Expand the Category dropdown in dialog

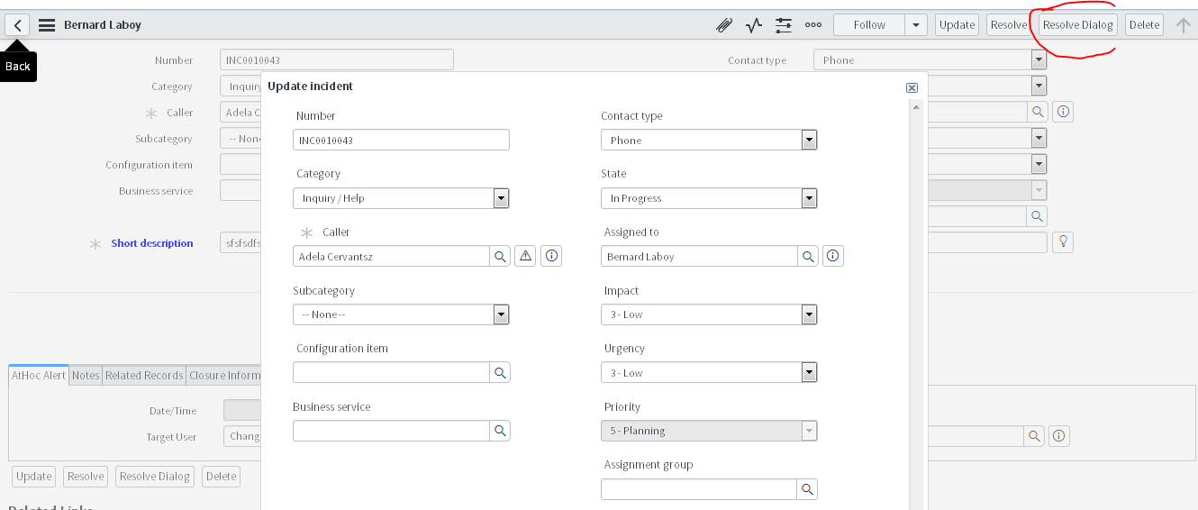coord(502,198)
